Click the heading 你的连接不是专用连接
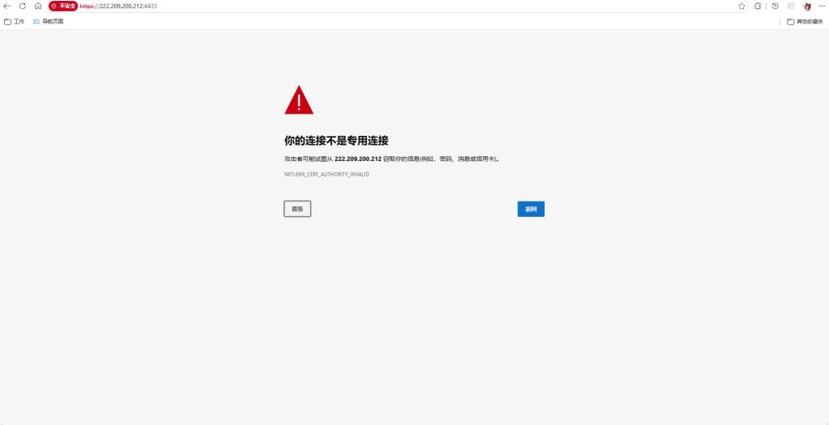 (x=336, y=141)
